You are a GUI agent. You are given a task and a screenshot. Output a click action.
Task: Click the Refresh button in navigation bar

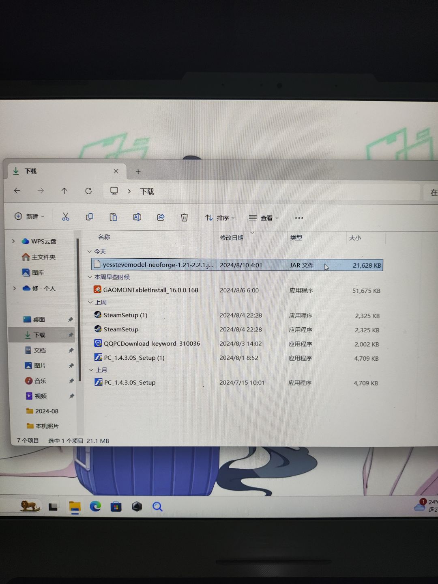point(88,191)
